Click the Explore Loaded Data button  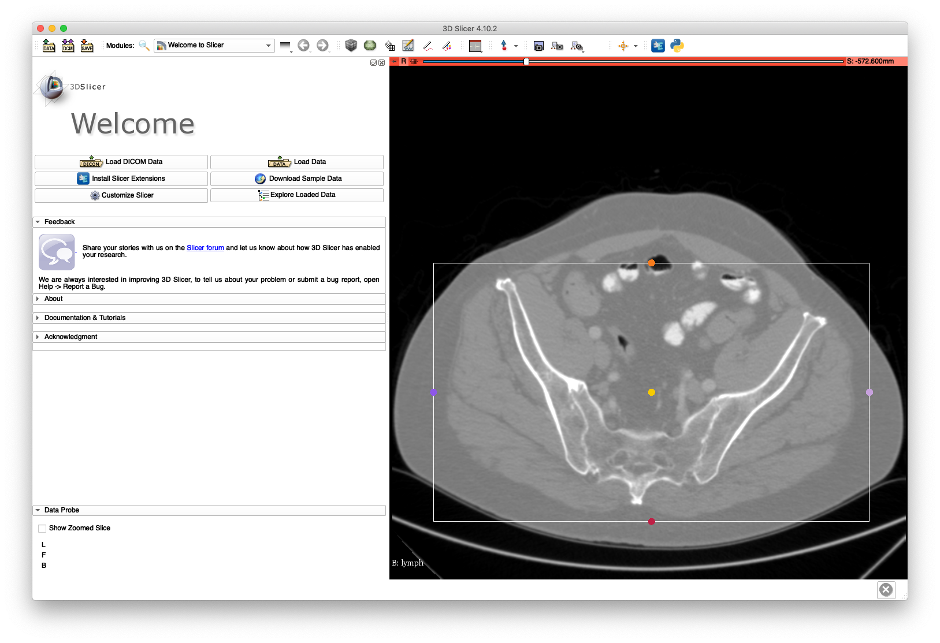click(x=297, y=195)
